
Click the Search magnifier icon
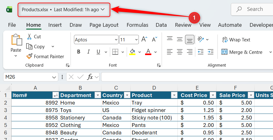(x=239, y=9)
